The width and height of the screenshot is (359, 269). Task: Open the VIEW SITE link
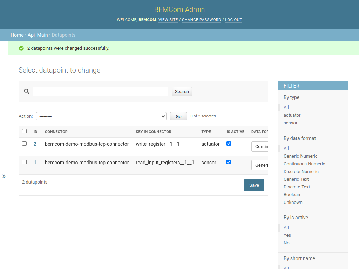pyautogui.click(x=168, y=20)
